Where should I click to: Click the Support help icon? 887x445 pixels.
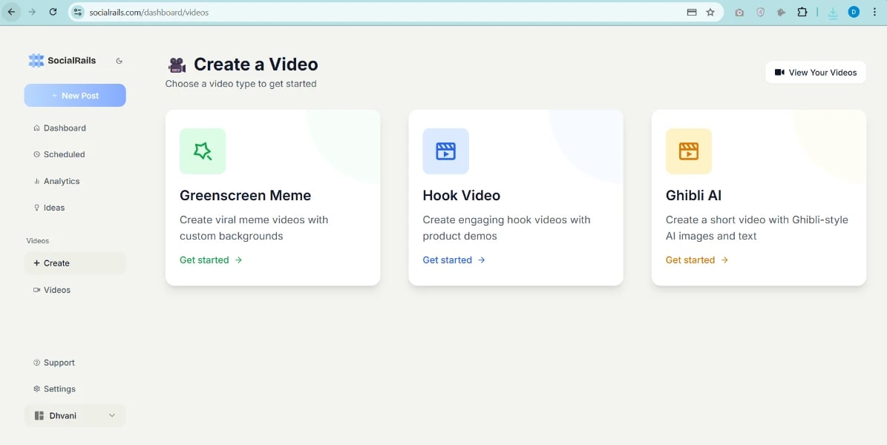click(36, 363)
